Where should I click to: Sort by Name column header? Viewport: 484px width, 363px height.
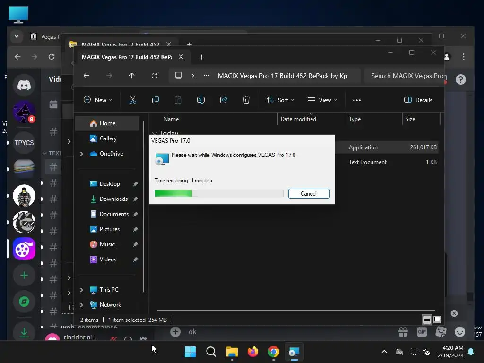214,119
